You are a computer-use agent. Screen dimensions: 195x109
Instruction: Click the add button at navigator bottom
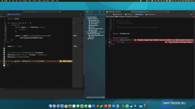(x=86, y=97)
